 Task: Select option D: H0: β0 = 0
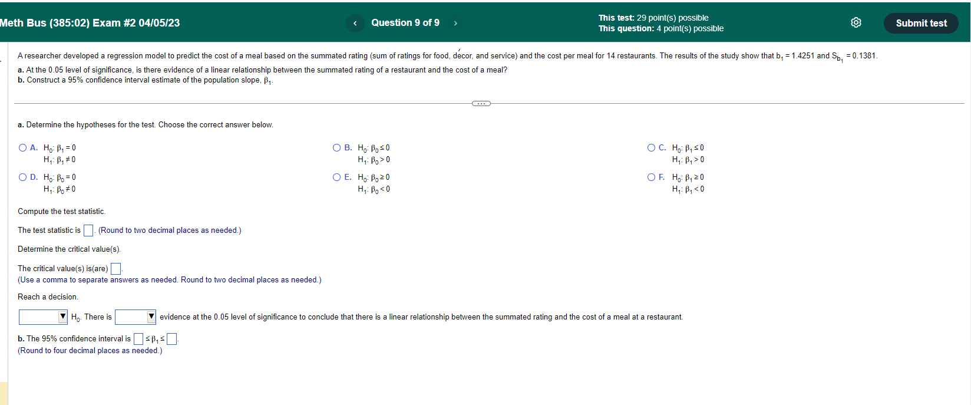(x=23, y=177)
